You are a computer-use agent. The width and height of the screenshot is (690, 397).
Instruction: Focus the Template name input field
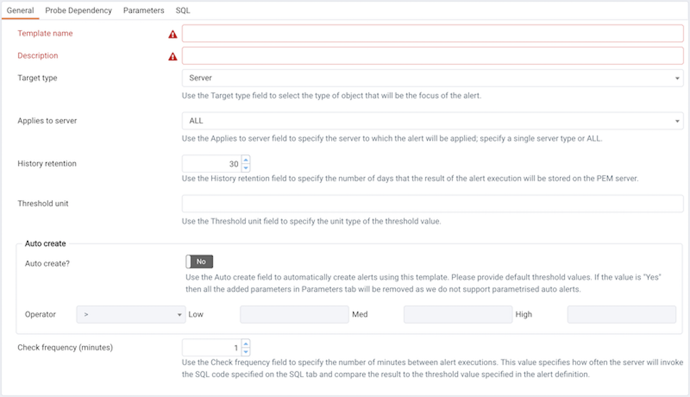433,33
